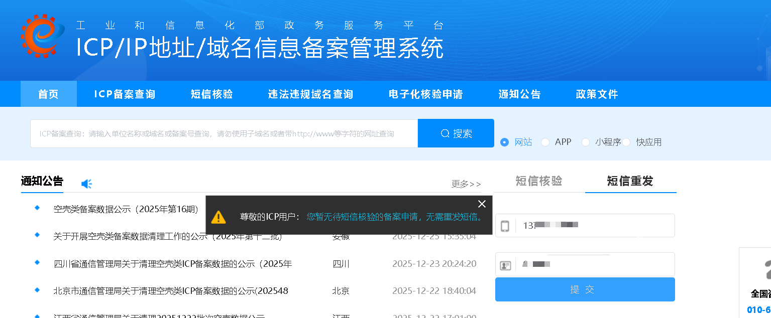Open 违法违规域名查询 page

tap(310, 94)
